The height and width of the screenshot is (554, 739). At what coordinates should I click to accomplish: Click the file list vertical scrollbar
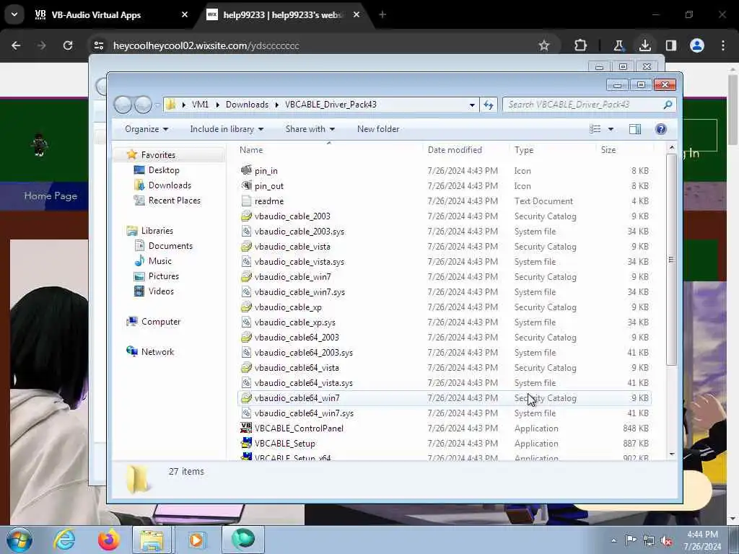point(672,259)
